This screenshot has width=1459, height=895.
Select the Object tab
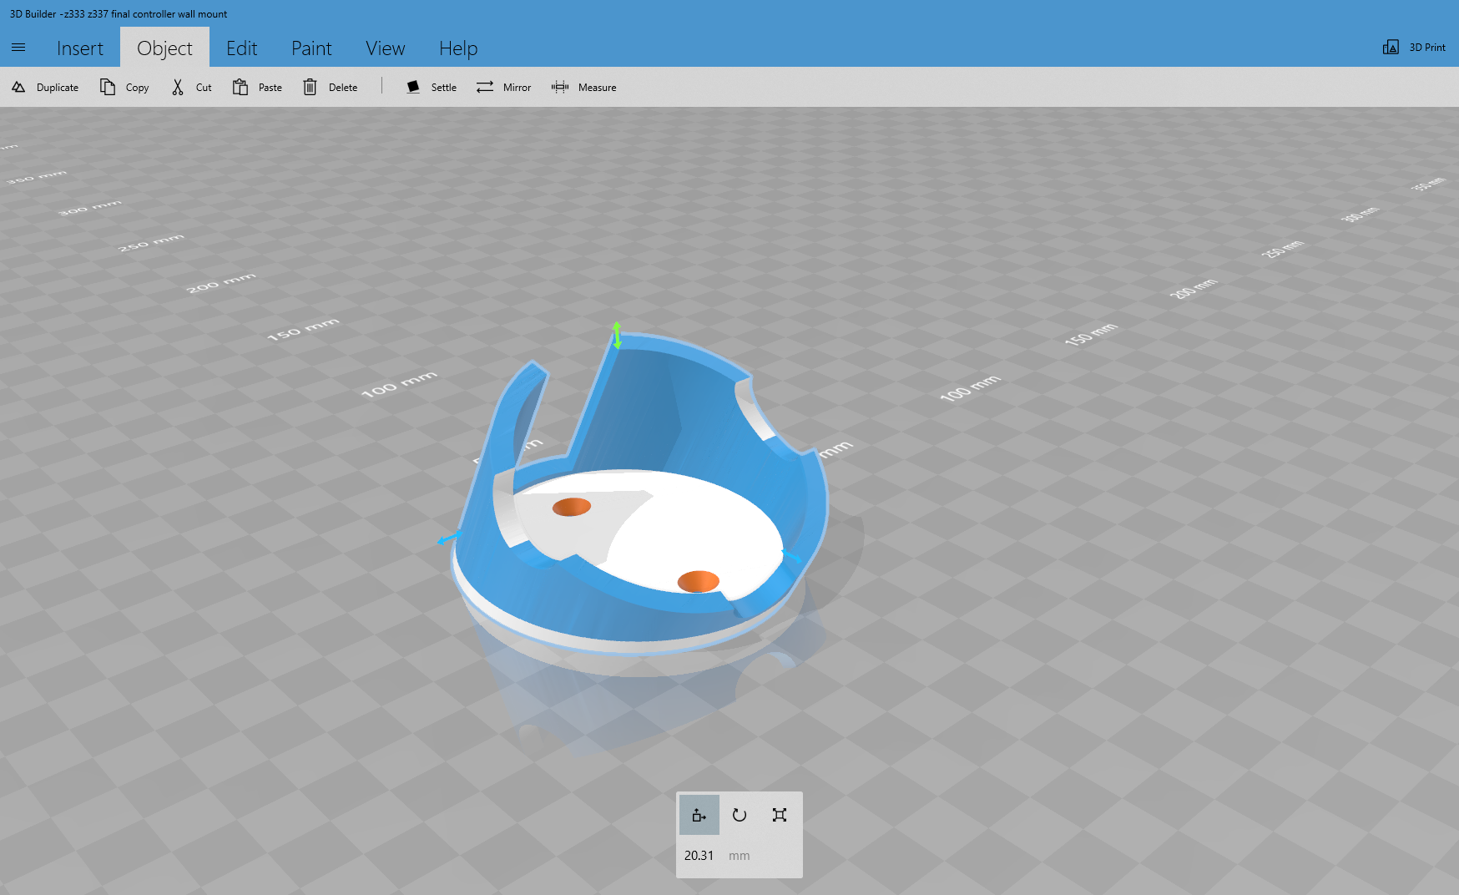tap(164, 48)
